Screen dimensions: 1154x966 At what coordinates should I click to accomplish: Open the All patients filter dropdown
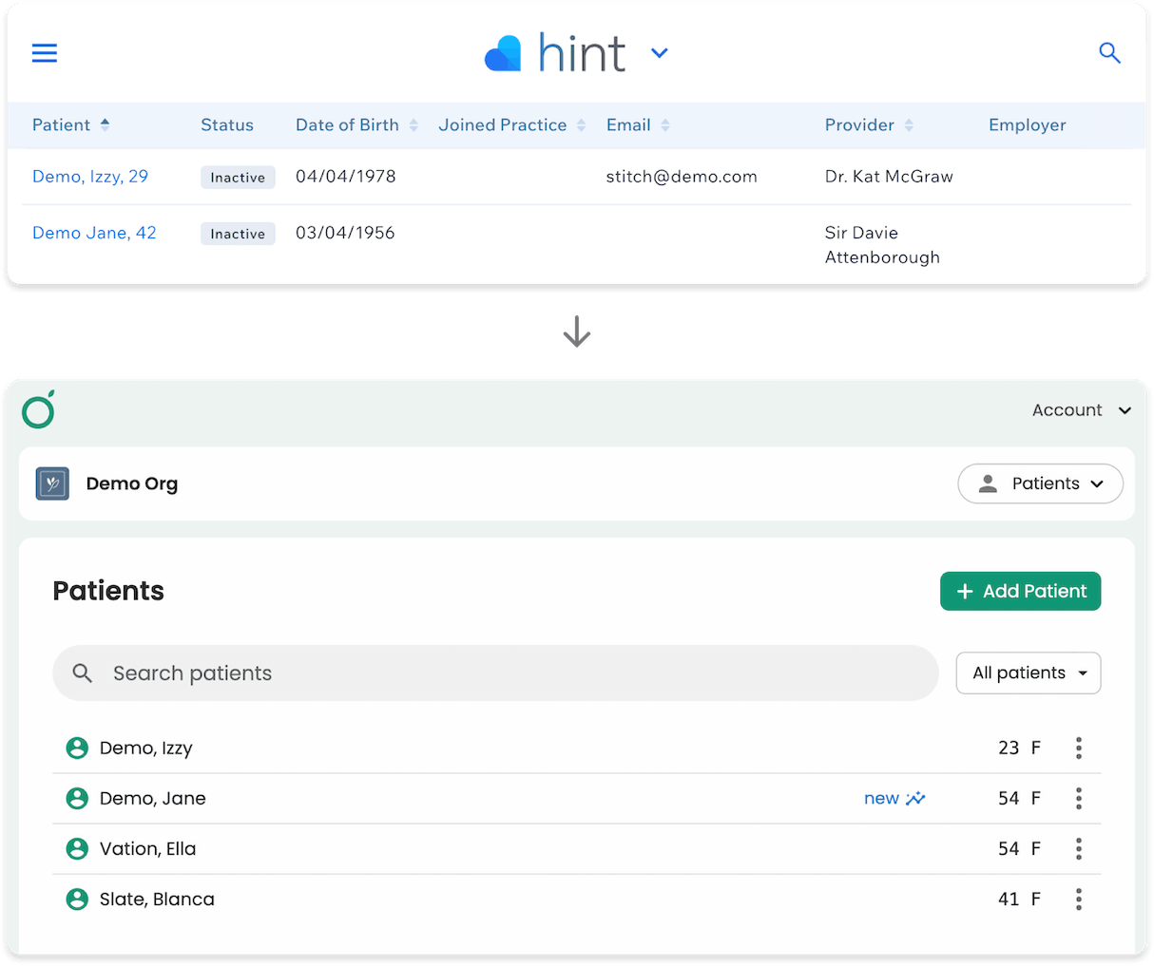pyautogui.click(x=1029, y=673)
